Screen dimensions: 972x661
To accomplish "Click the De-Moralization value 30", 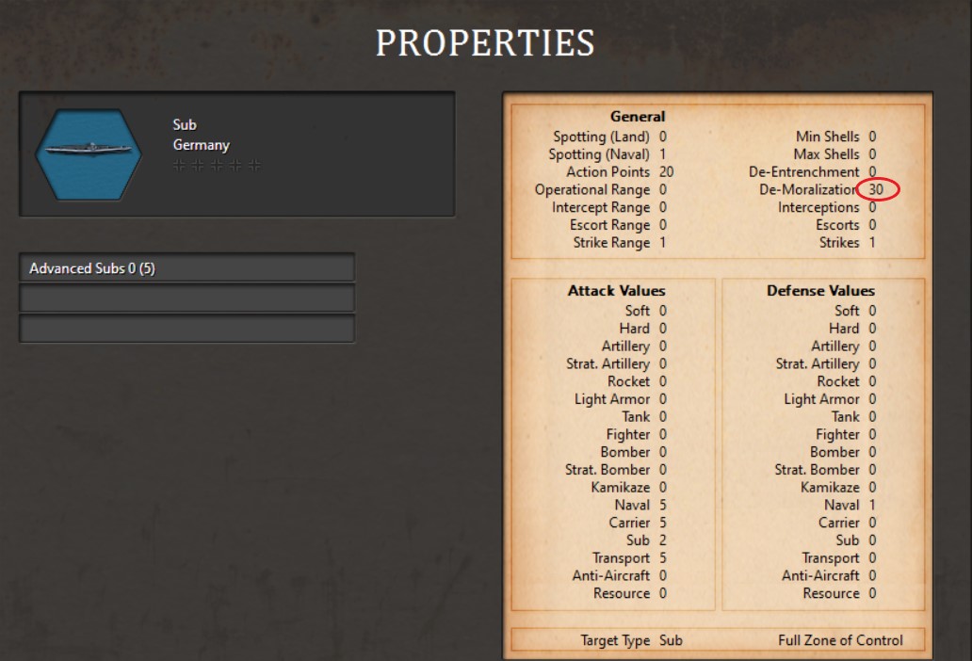I will click(876, 189).
